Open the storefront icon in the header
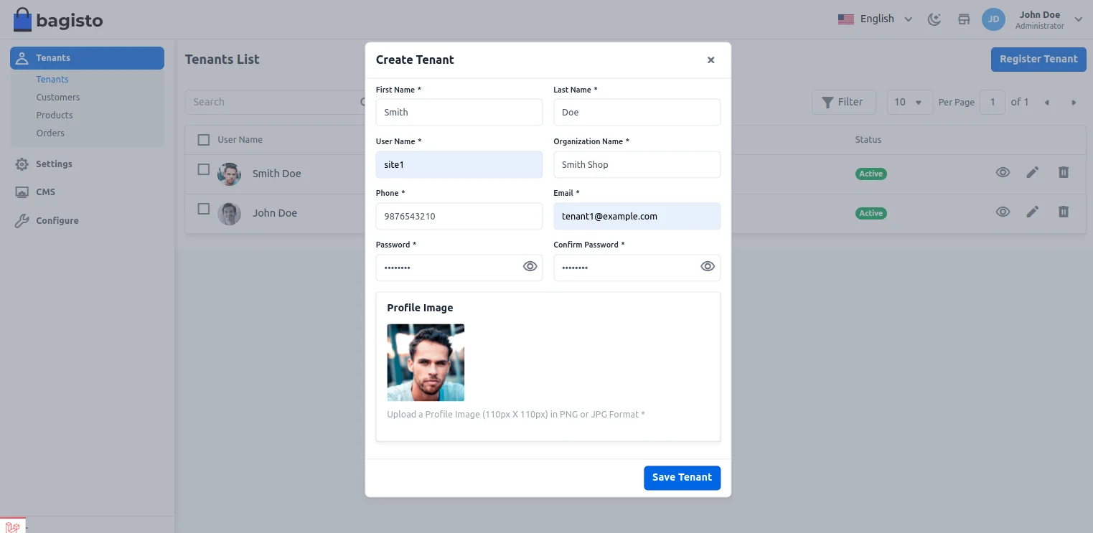1093x533 pixels. pos(964,19)
